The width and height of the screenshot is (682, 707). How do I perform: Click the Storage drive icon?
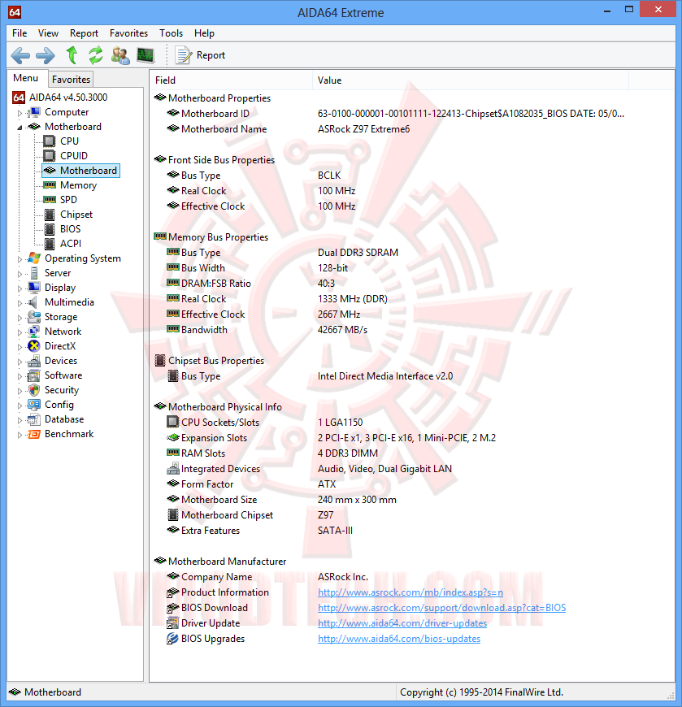point(34,317)
